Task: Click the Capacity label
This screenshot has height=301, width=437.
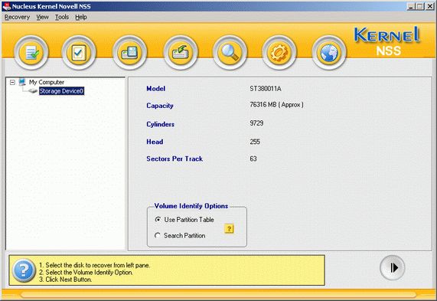Action: [160, 106]
